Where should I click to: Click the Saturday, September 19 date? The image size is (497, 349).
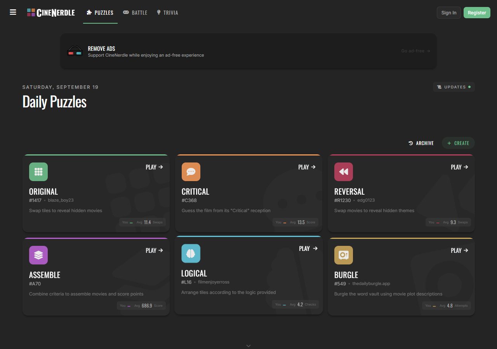tap(61, 87)
